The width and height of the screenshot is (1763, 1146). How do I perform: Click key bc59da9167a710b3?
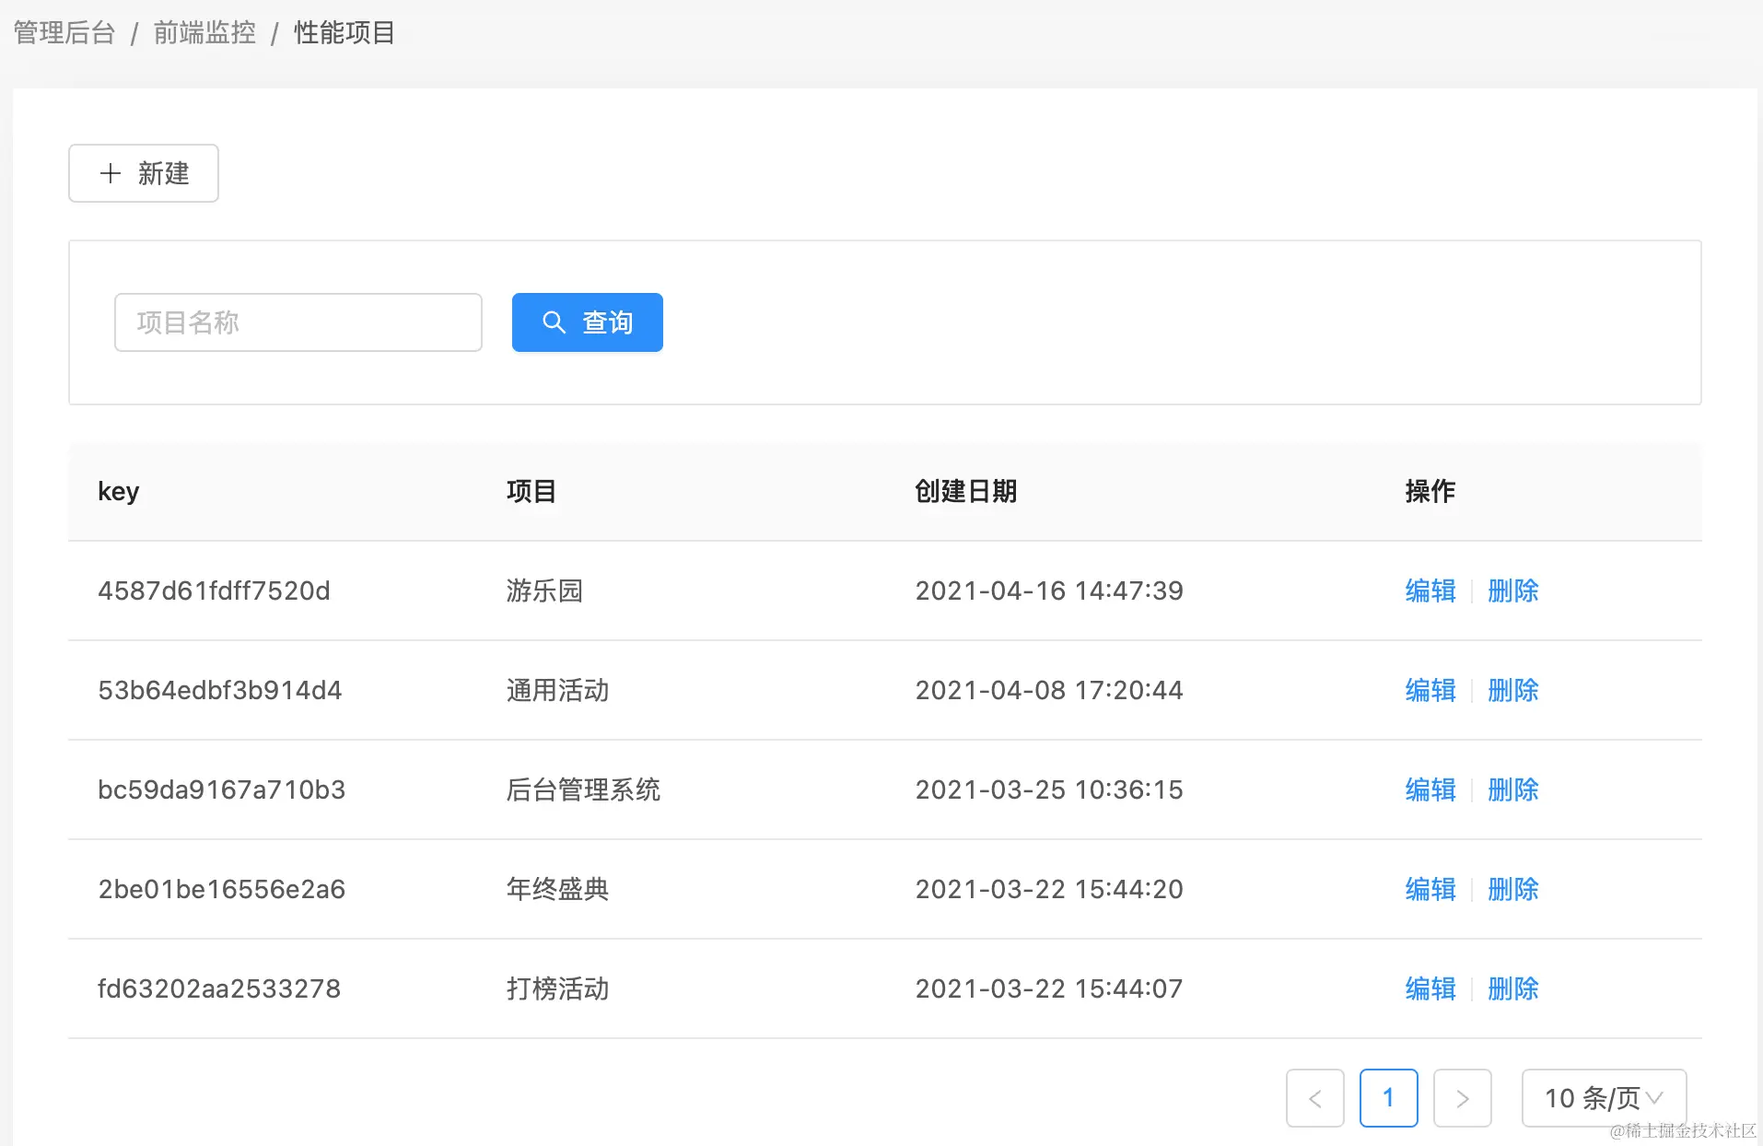coord(222,789)
